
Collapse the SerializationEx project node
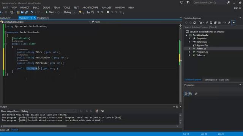click(x=186, y=35)
